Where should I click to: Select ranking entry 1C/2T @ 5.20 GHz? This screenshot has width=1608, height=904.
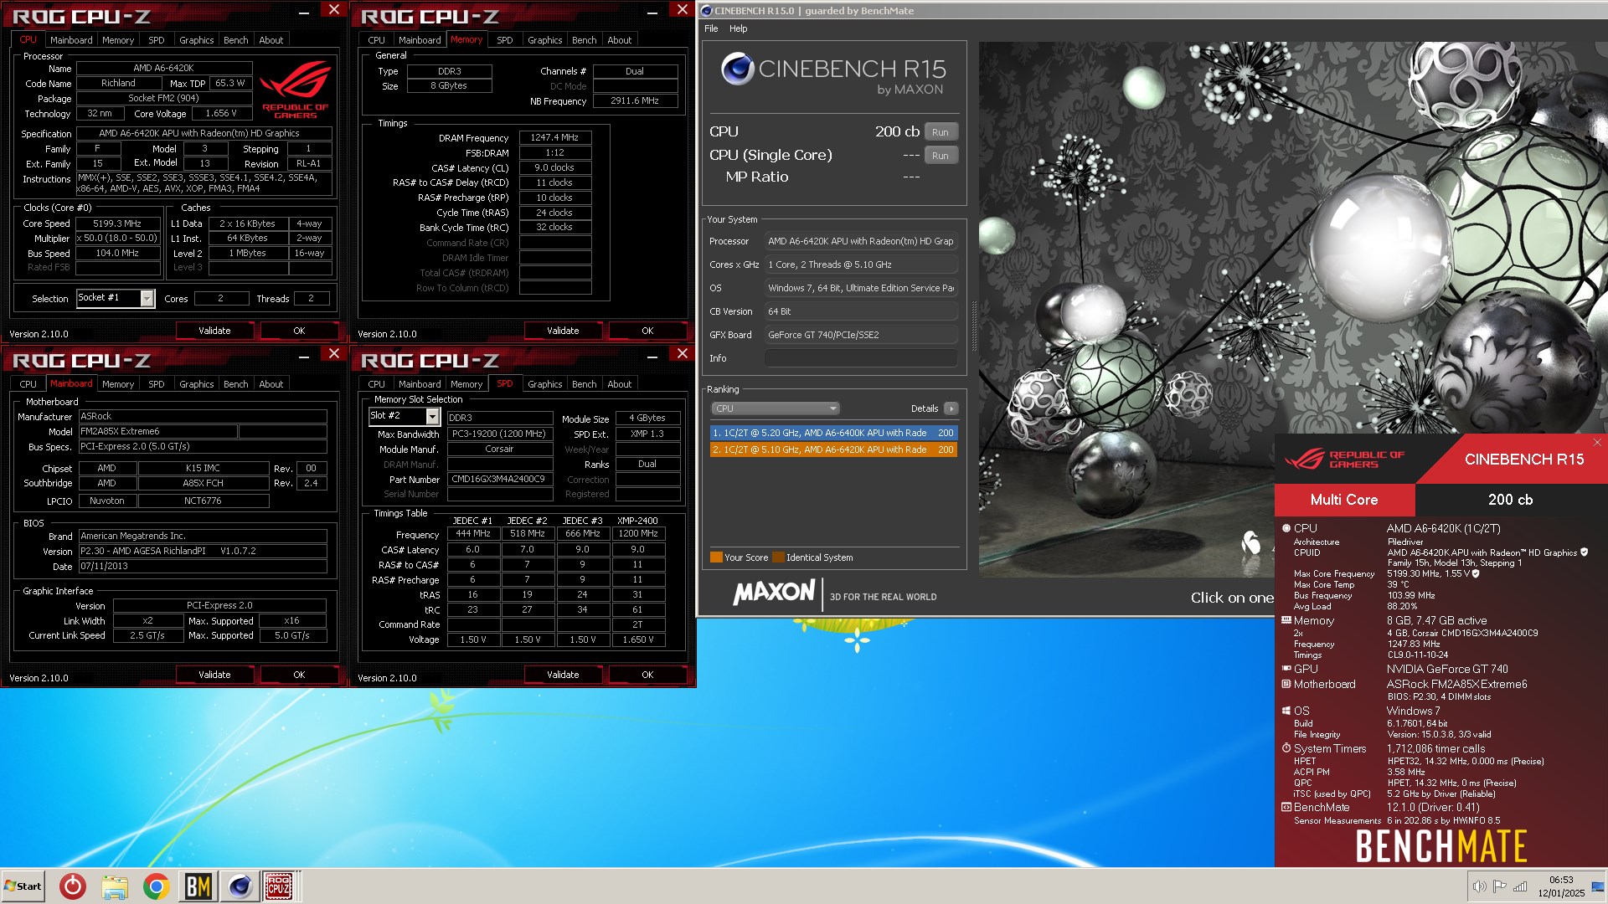[x=833, y=433]
